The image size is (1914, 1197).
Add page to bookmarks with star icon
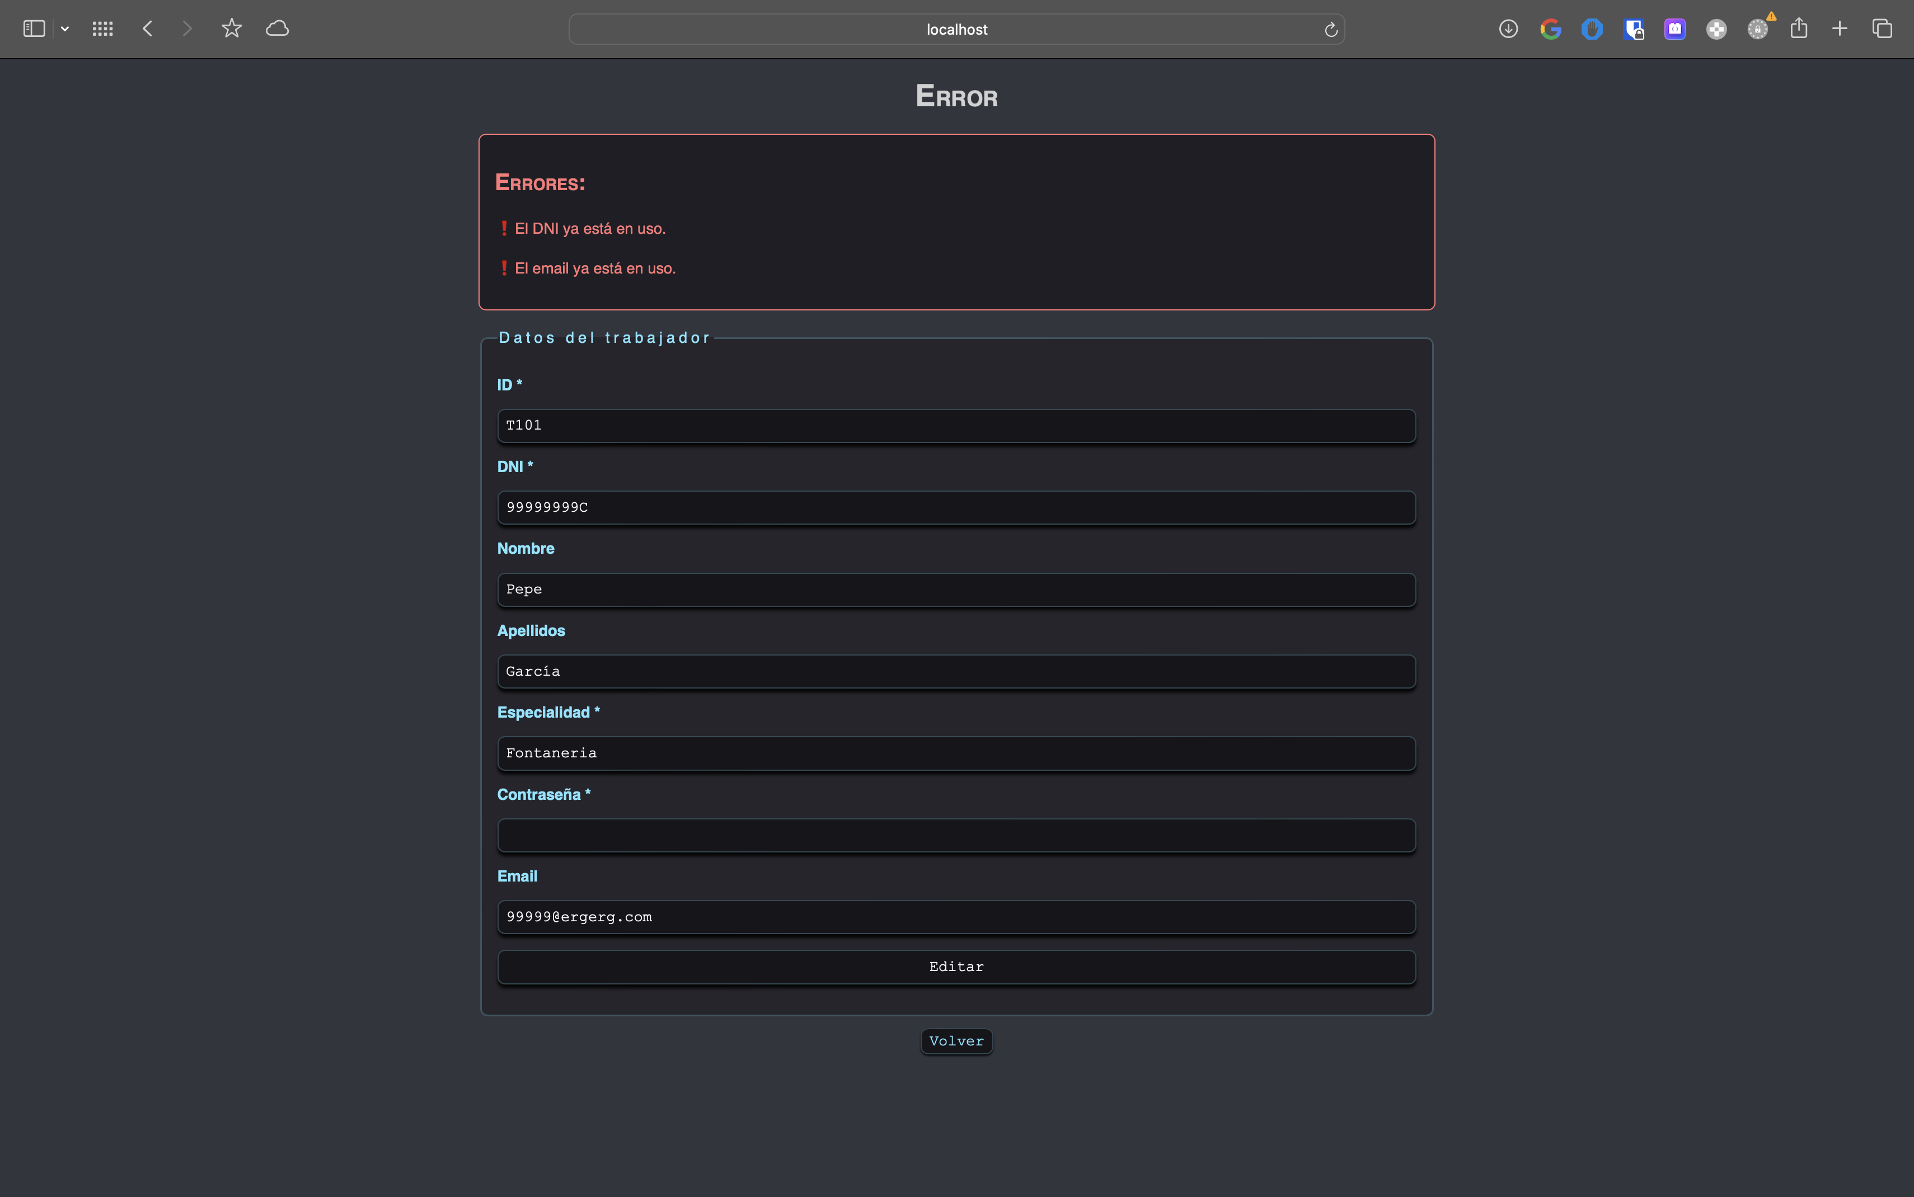point(231,29)
